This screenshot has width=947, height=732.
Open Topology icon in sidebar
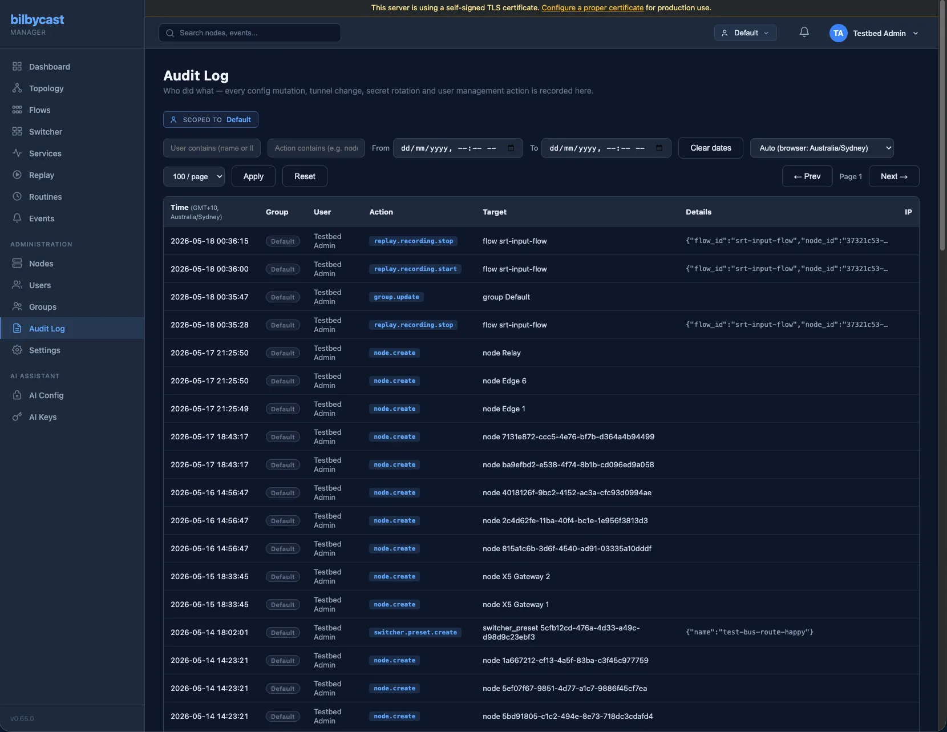17,88
